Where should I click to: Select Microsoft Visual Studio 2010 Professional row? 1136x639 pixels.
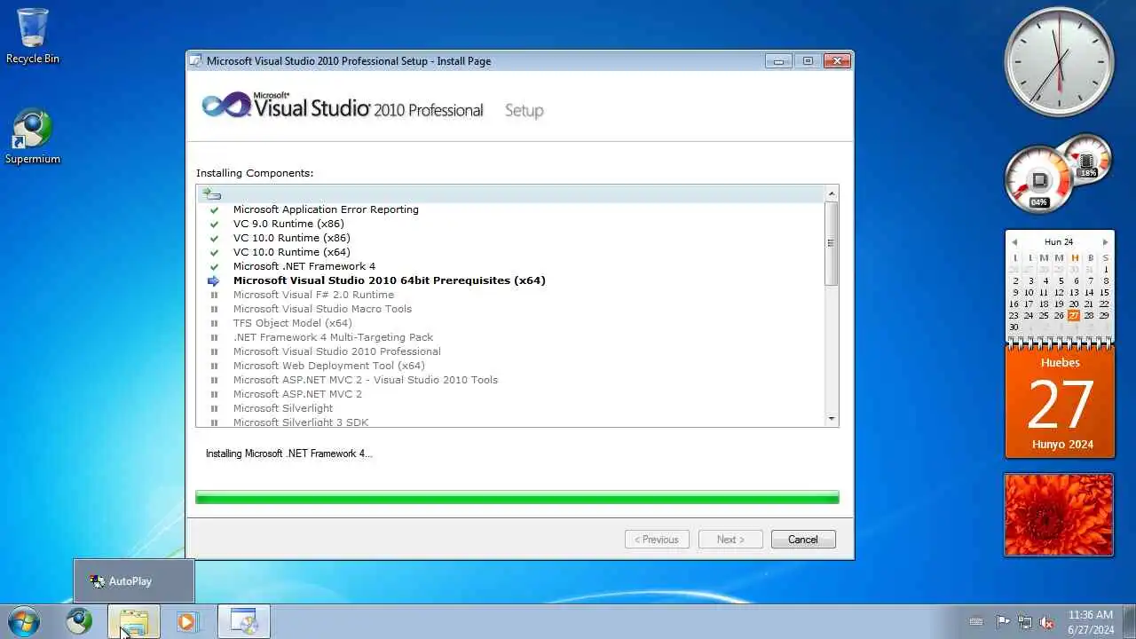337,352
